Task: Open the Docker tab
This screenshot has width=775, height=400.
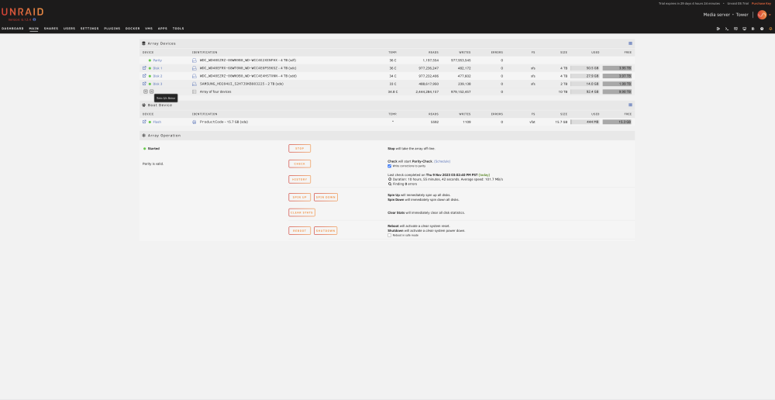Action: (133, 29)
